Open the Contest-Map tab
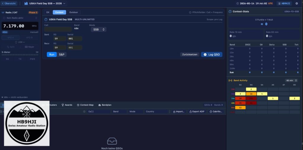The image size is (303, 150). click(85, 105)
